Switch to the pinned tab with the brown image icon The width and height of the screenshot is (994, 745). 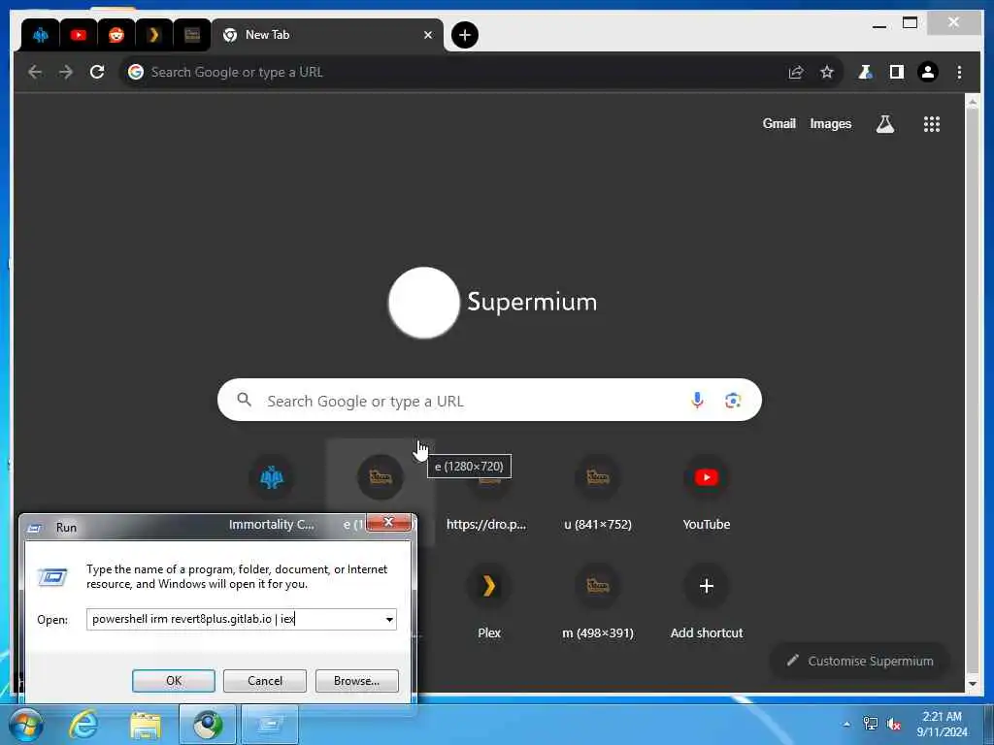[191, 35]
